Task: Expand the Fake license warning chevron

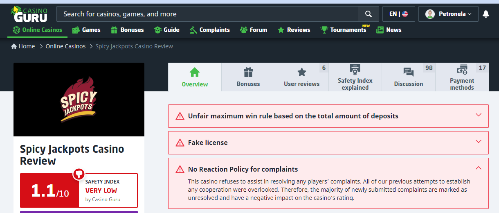Action: click(x=479, y=142)
